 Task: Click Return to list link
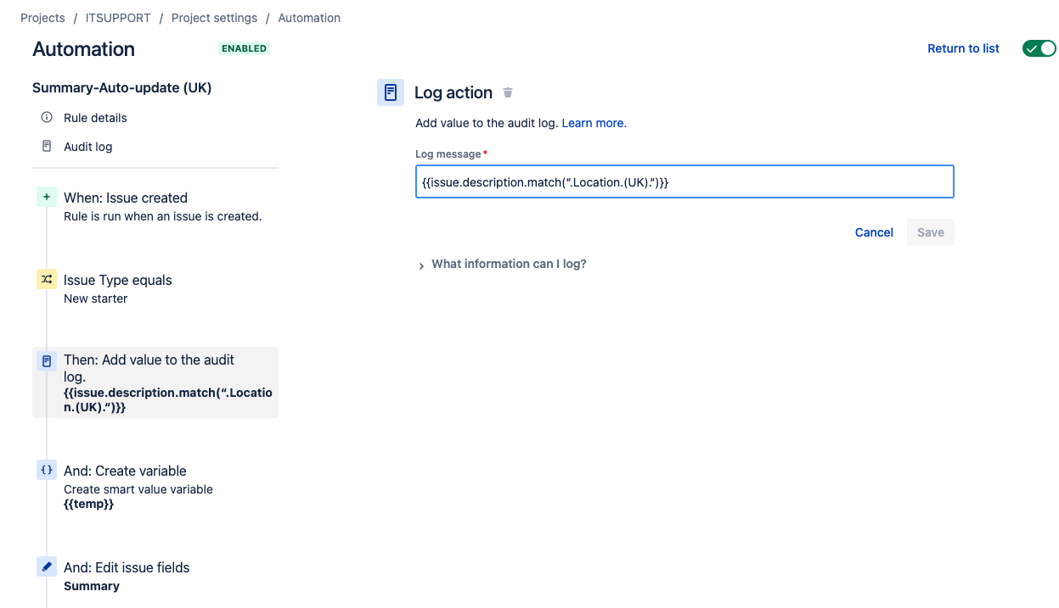963,48
